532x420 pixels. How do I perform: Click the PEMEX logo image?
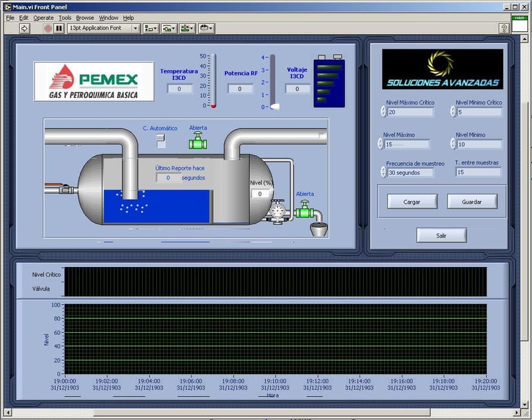tap(94, 81)
